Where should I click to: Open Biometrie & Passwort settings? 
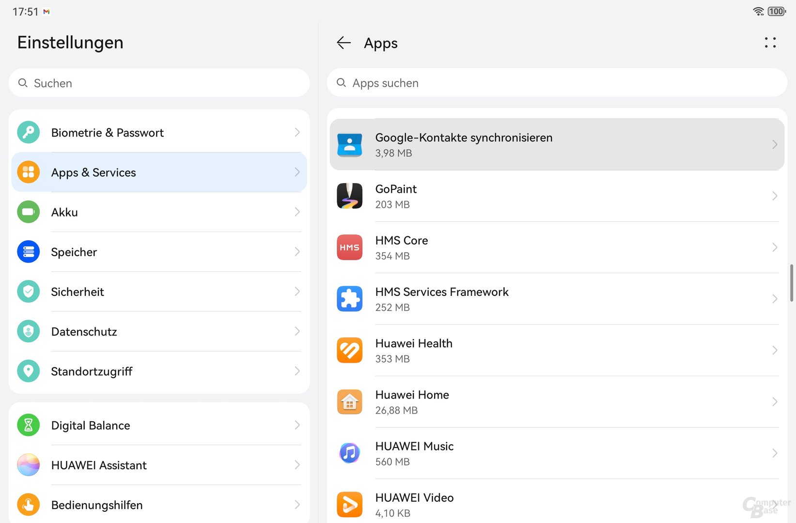tap(159, 132)
